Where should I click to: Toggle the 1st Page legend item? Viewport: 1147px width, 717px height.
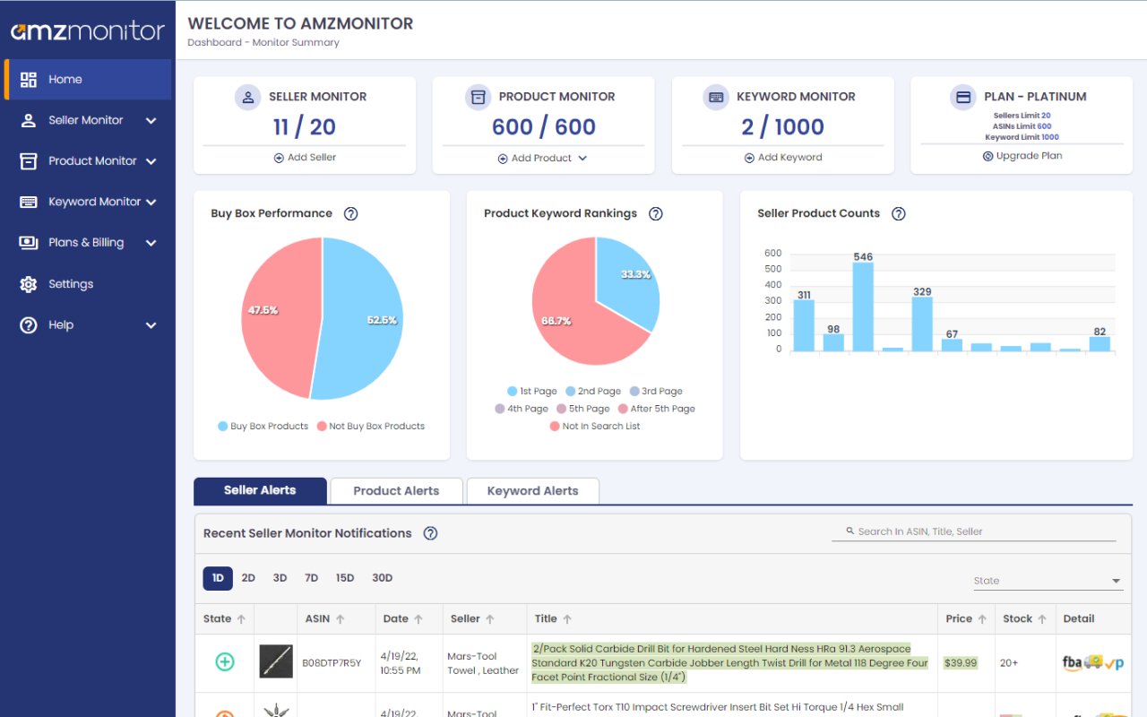532,392
